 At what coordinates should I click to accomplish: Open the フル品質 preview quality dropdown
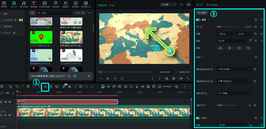[x=168, y=5]
